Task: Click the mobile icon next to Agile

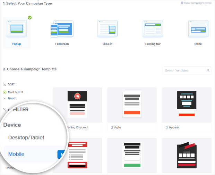Action: (112, 127)
